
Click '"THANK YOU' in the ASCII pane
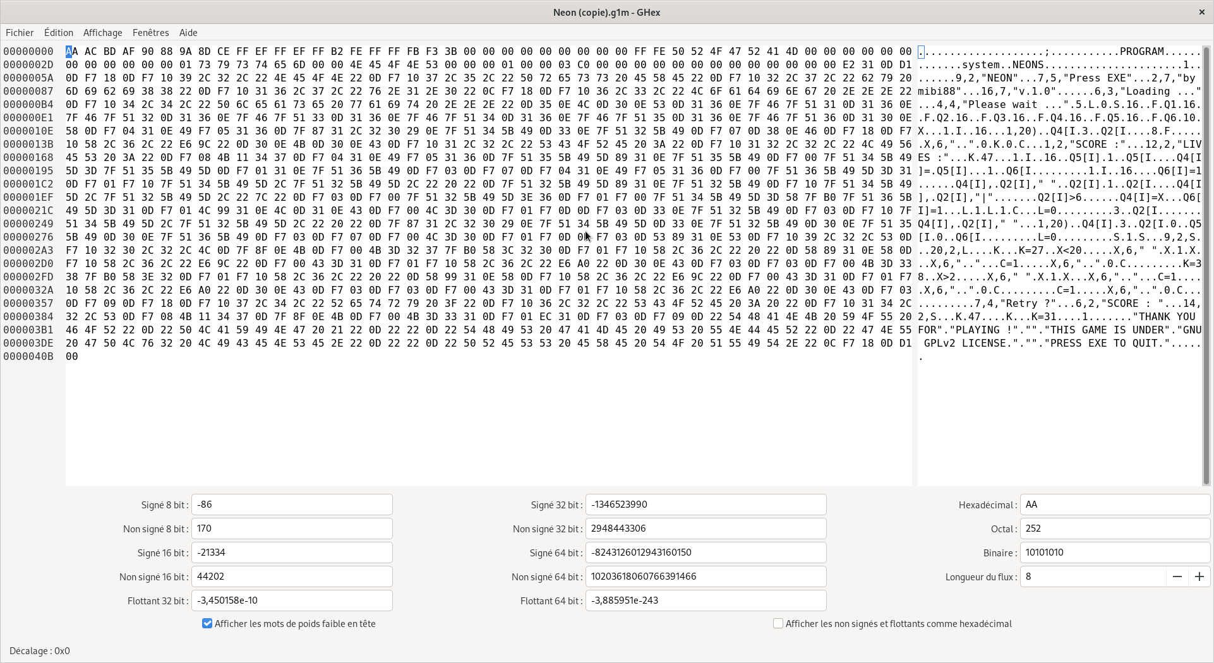[1164, 317]
